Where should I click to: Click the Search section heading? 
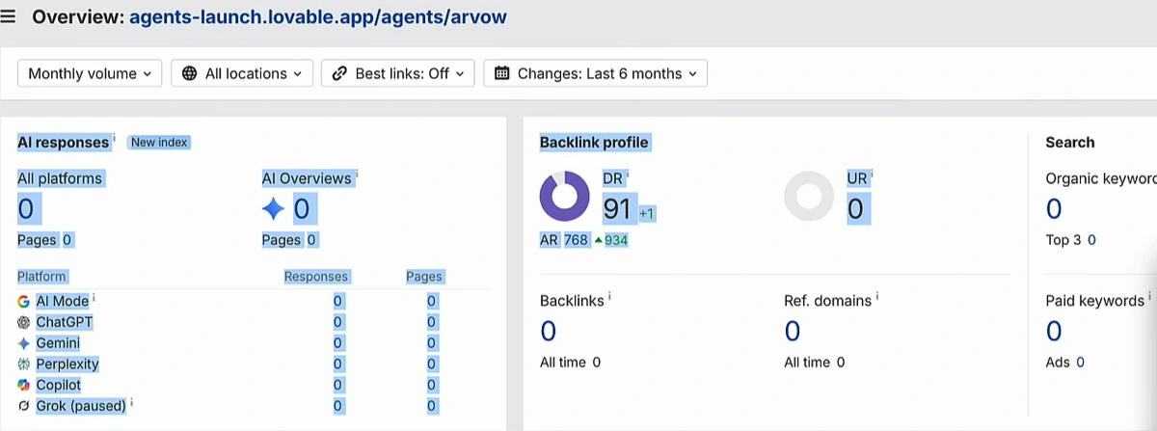click(1070, 143)
